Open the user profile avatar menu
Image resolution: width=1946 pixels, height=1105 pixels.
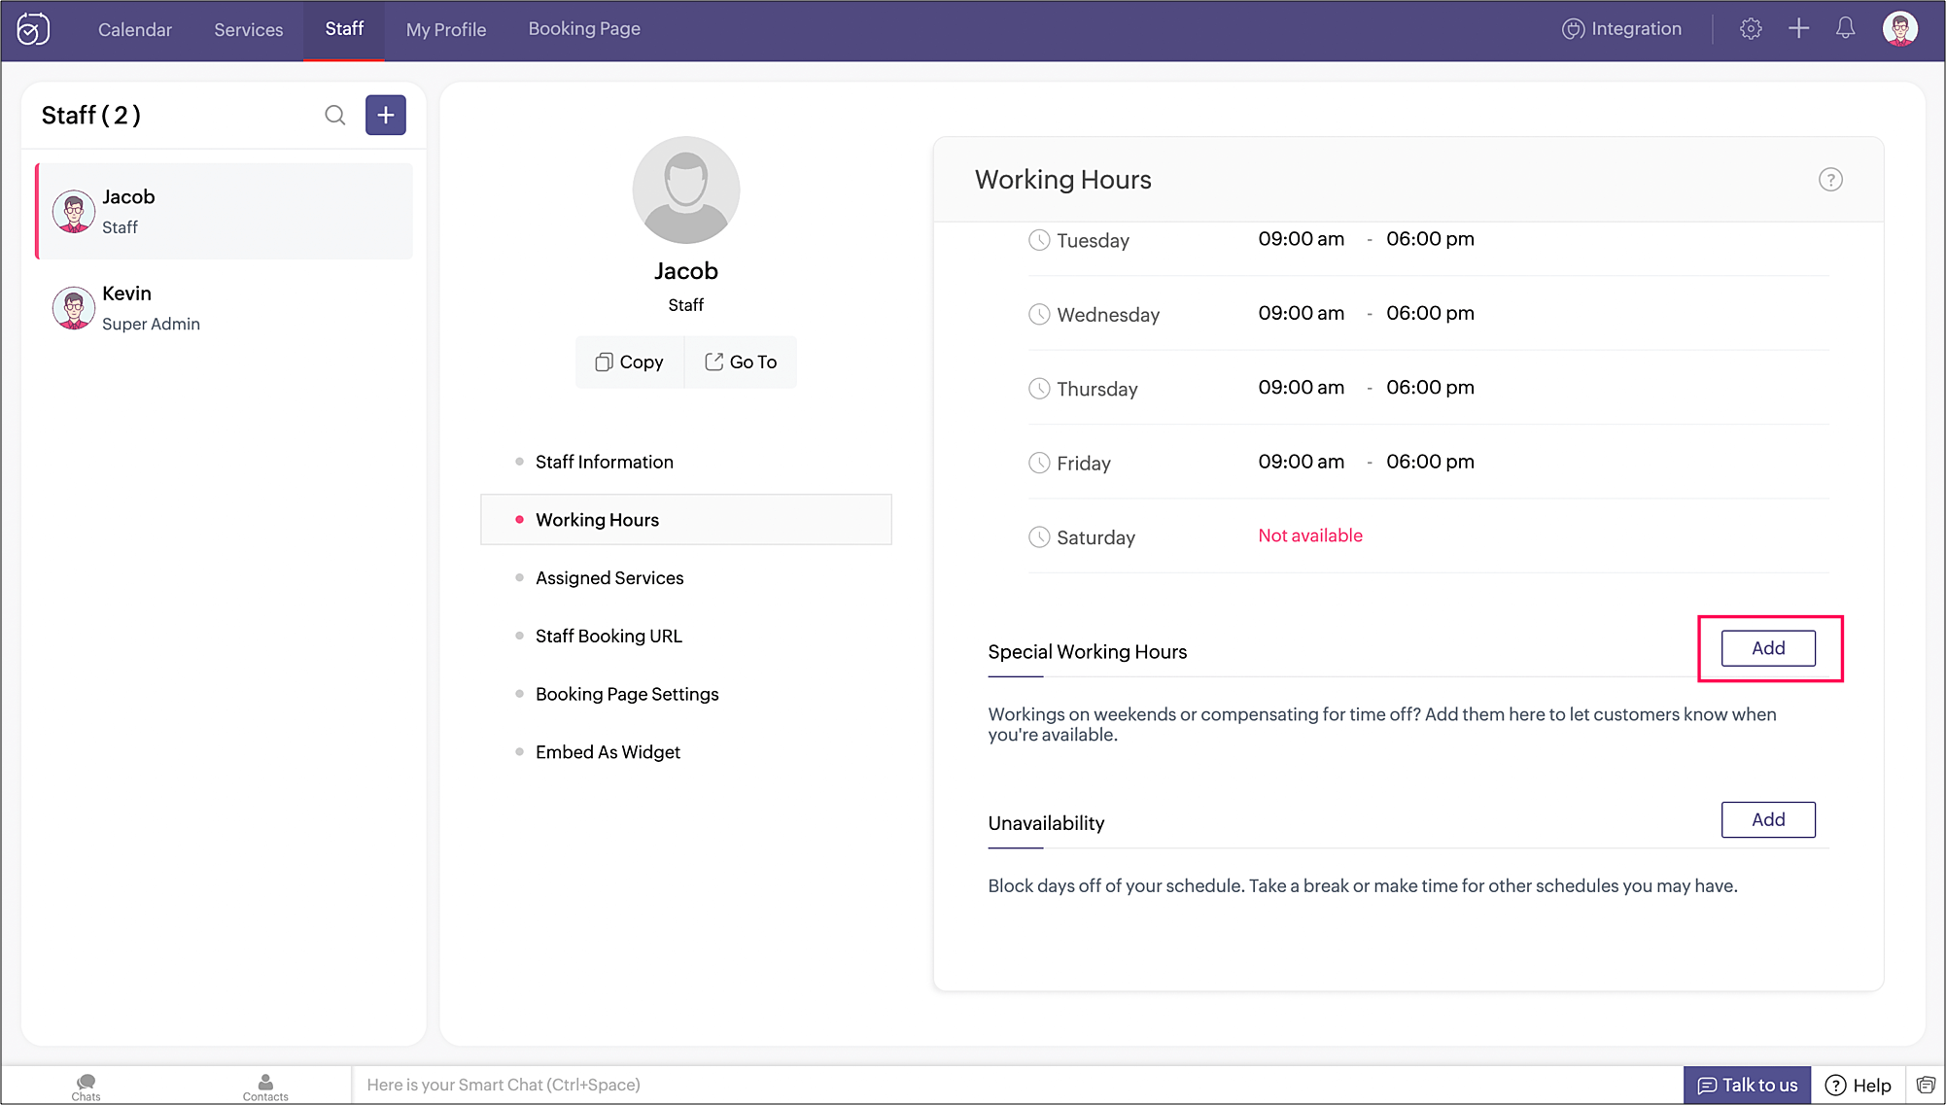pyautogui.click(x=1899, y=29)
